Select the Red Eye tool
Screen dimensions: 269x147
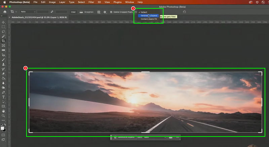pyautogui.click(x=3, y=55)
